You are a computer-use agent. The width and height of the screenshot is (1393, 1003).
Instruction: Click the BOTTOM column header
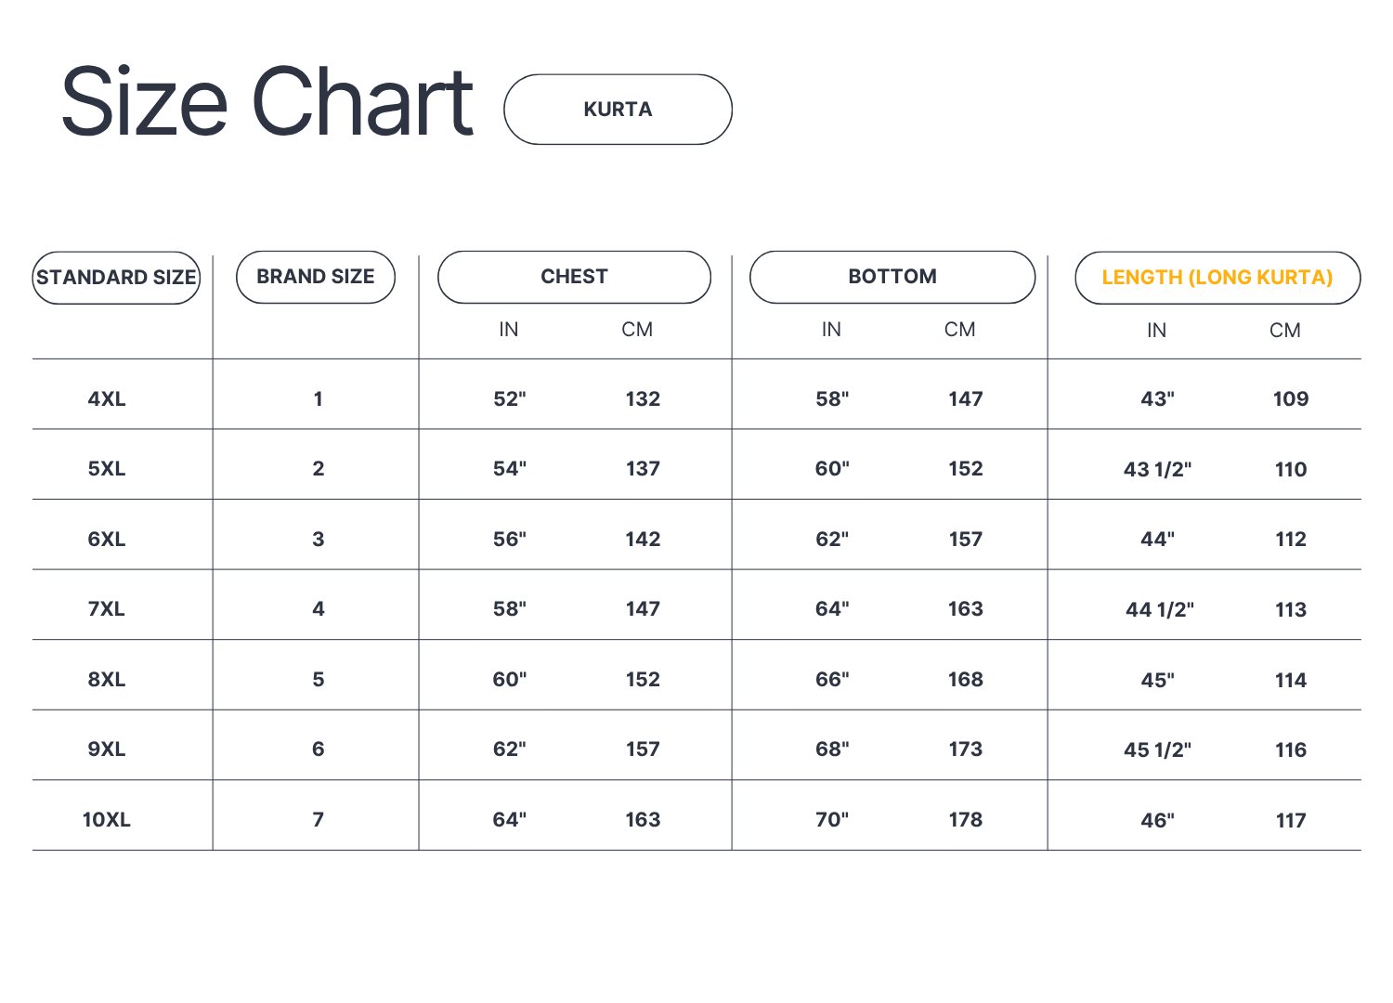pos(892,277)
